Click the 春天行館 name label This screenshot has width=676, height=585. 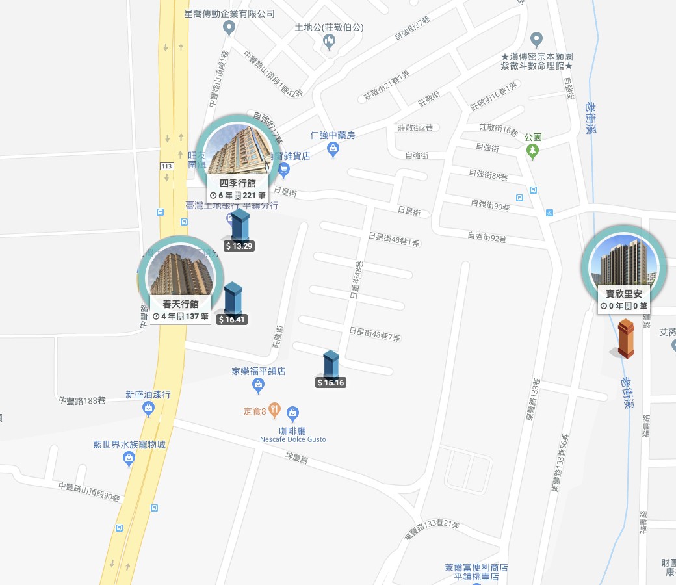[181, 304]
